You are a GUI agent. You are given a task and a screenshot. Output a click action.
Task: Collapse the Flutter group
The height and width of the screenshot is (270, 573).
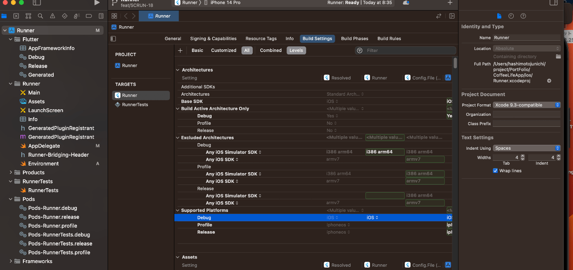(11, 39)
